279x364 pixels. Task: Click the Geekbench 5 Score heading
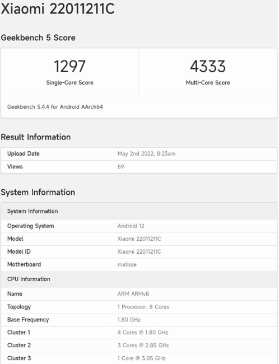pyautogui.click(x=38, y=38)
